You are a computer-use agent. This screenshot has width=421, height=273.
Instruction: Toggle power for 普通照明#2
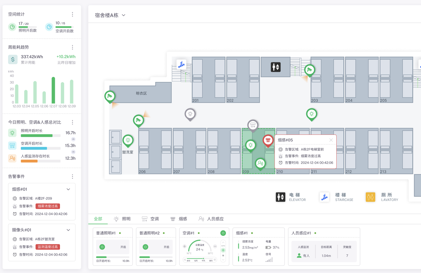click(x=145, y=247)
